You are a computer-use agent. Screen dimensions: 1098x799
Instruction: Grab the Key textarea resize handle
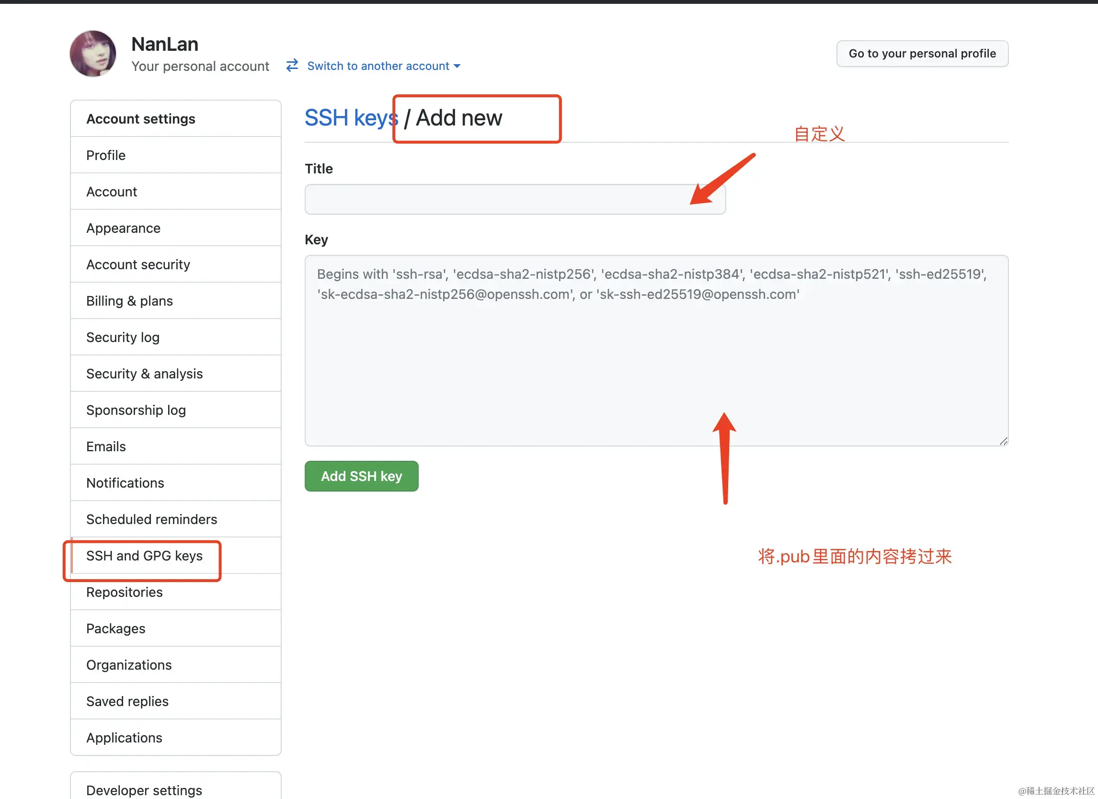1003,441
